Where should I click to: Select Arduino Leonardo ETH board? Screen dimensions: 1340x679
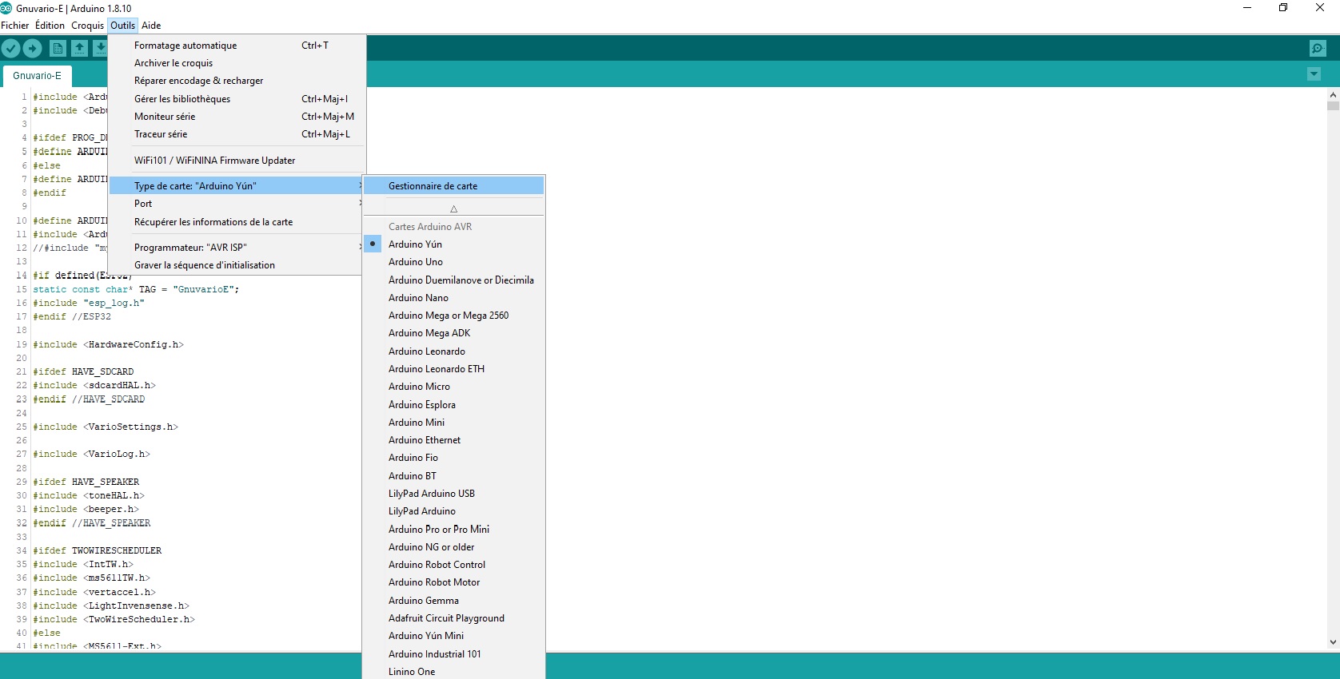click(453, 369)
